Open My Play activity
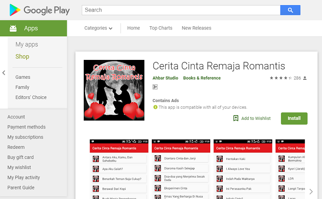 click(x=23, y=177)
